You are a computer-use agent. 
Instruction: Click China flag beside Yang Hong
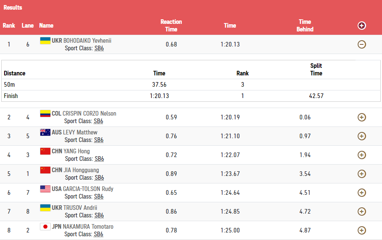pyautogui.click(x=45, y=151)
